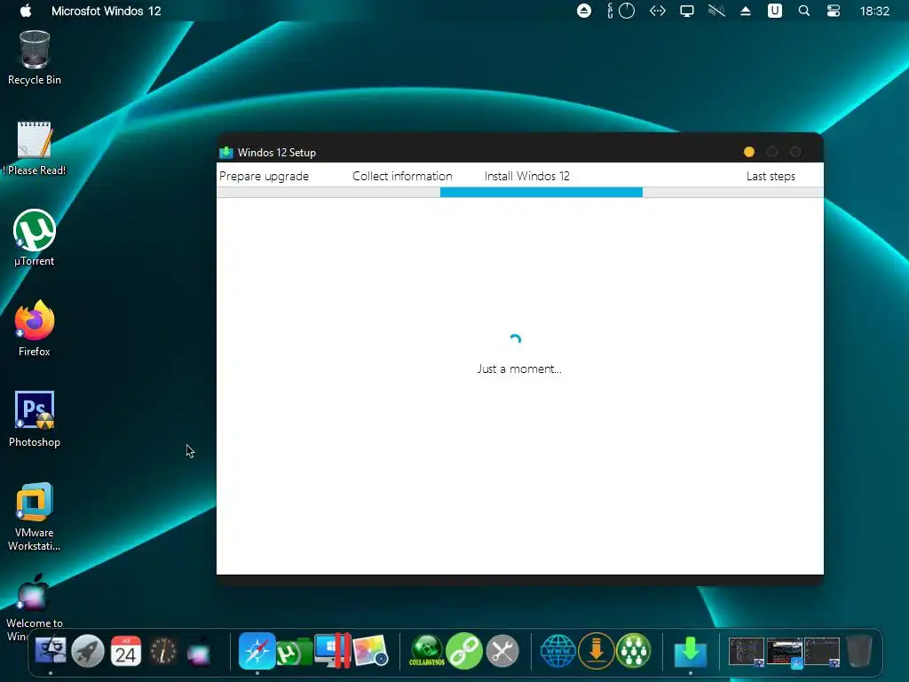Select the Prepare upgrade step tab
Screen dimensions: 909x682
point(264,177)
